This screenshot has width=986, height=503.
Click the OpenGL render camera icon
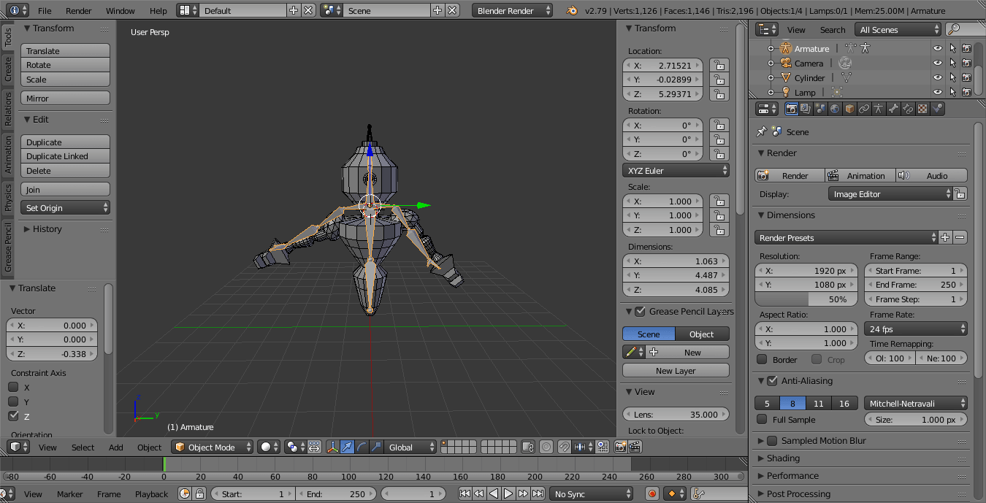point(620,446)
